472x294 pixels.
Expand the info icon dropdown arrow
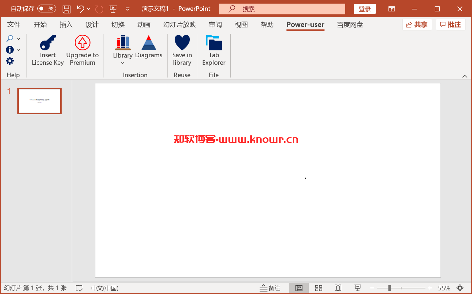click(x=19, y=50)
